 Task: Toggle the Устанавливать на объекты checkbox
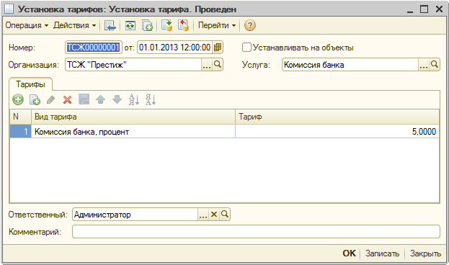click(246, 48)
